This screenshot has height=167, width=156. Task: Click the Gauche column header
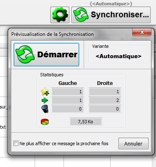[68, 83]
